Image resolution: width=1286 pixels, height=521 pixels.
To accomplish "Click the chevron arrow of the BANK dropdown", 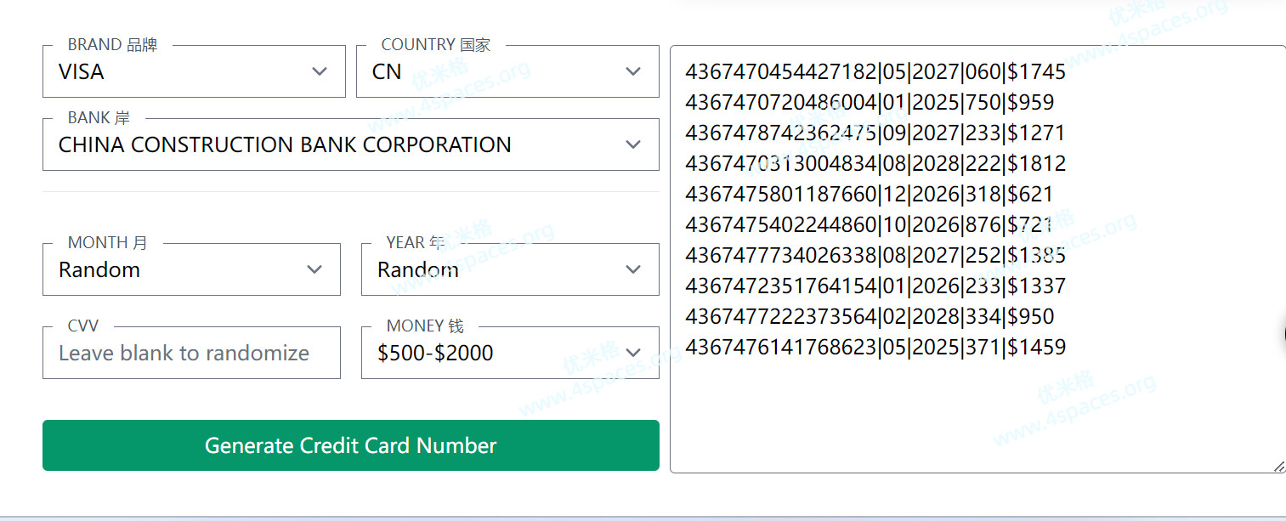I will pyautogui.click(x=633, y=144).
